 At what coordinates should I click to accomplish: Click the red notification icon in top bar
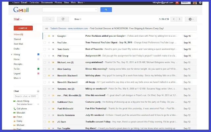[177, 3]
